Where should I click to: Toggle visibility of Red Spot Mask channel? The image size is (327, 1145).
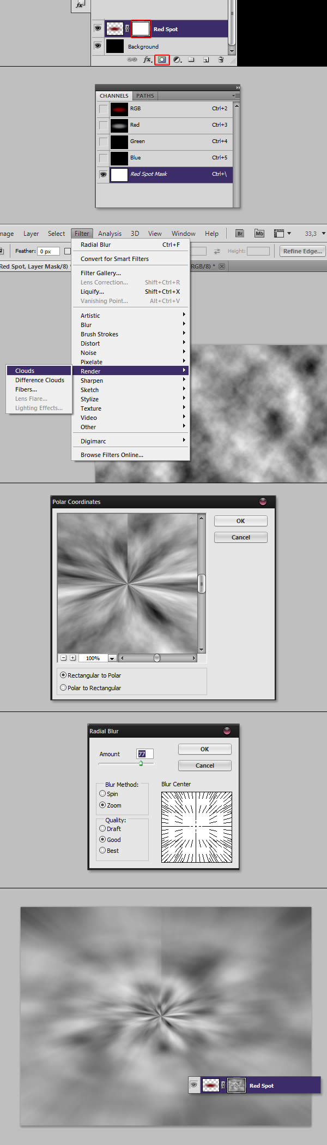[x=103, y=175]
